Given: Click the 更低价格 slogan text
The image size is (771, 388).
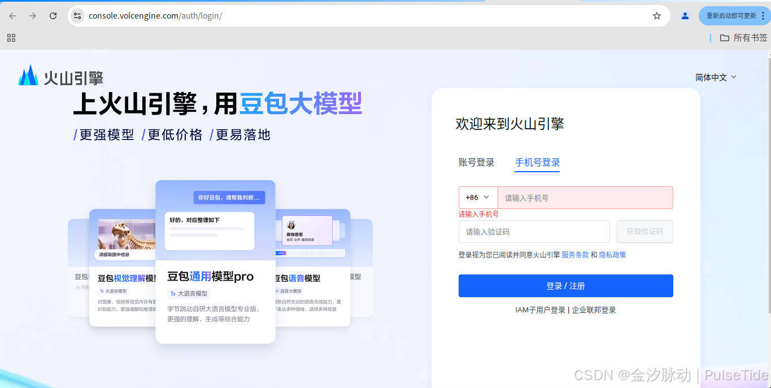Looking at the screenshot, I should 175,135.
